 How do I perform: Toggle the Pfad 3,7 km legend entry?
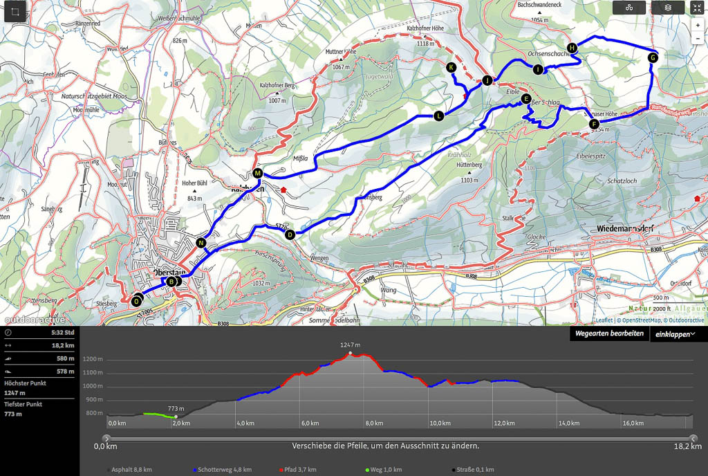[x=298, y=470]
